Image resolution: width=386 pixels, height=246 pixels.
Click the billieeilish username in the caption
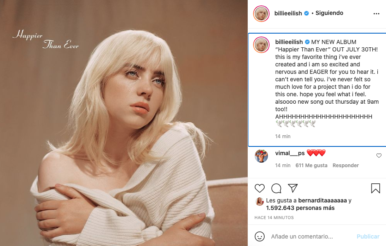(x=288, y=41)
